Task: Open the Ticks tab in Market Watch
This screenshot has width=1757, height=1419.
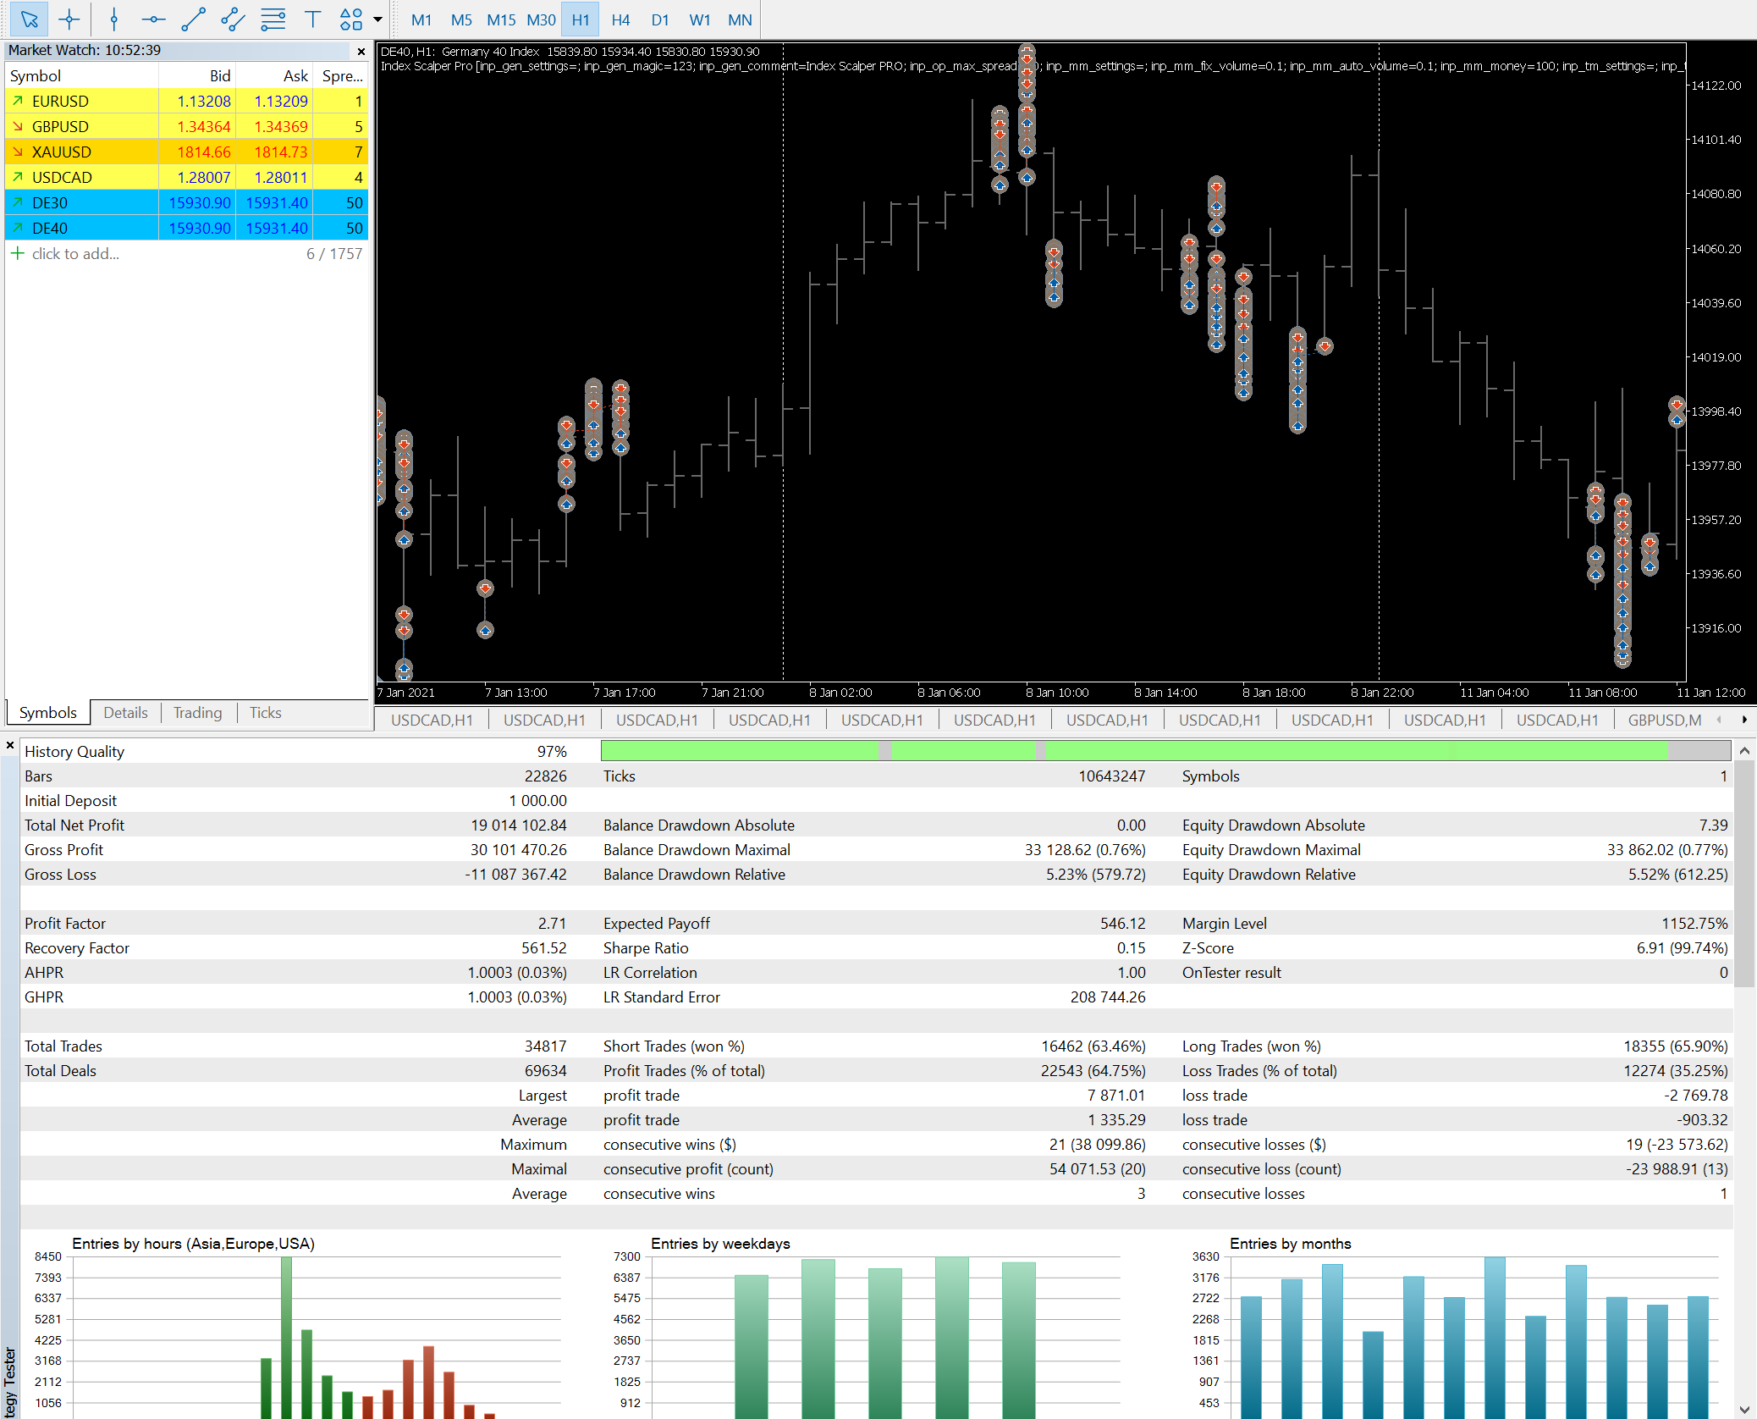Action: (x=265, y=713)
